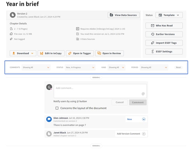Open the Earlier Versions list
Viewport: 194px width, 149px height.
(164, 34)
